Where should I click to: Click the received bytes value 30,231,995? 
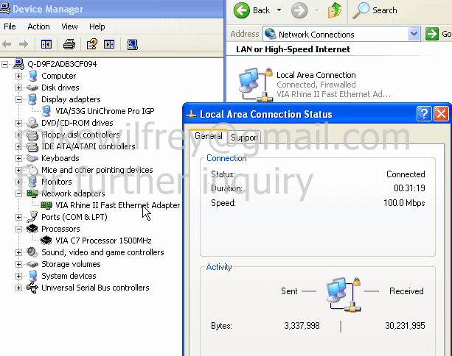405,326
